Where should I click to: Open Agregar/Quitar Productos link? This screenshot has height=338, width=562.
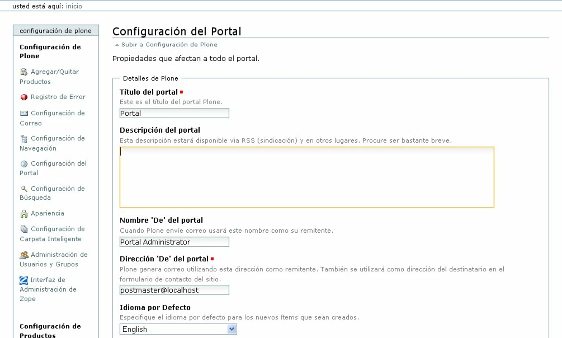click(x=49, y=76)
